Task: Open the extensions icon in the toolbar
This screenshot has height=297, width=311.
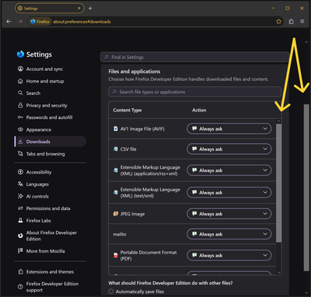Action: pyautogui.click(x=291, y=22)
